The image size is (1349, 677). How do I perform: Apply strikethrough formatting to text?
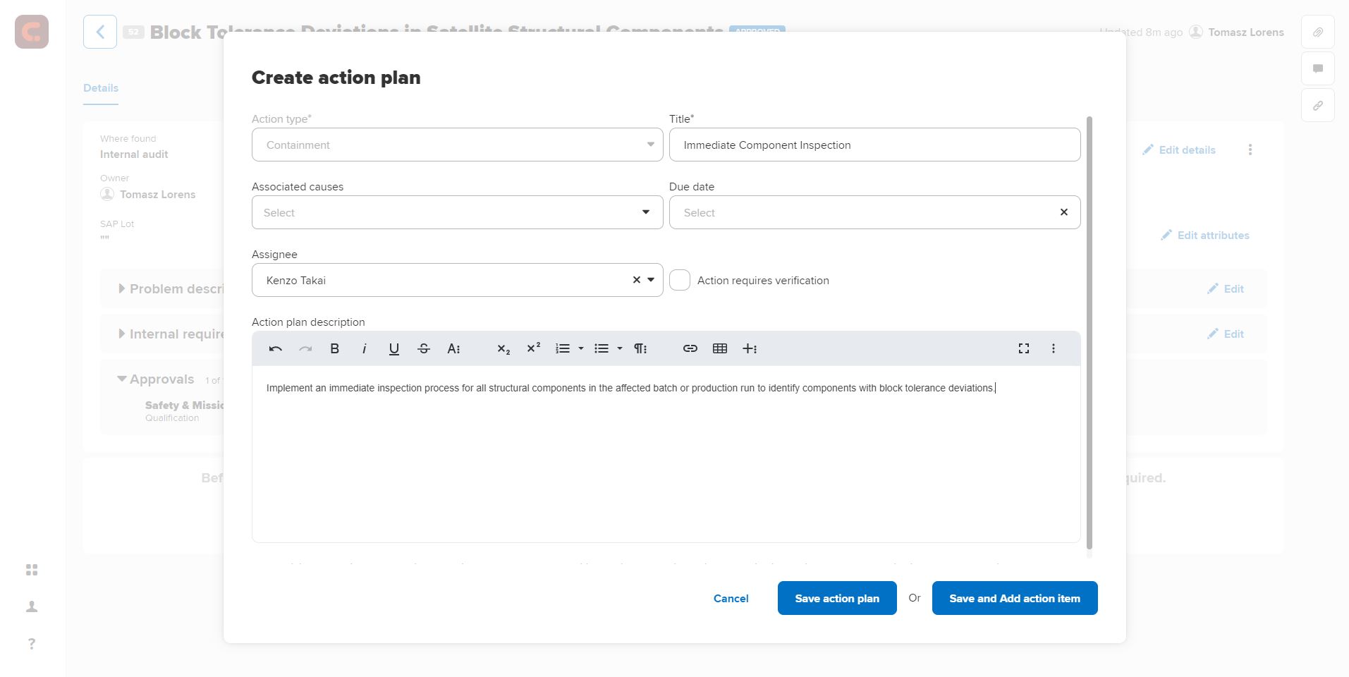tap(423, 348)
